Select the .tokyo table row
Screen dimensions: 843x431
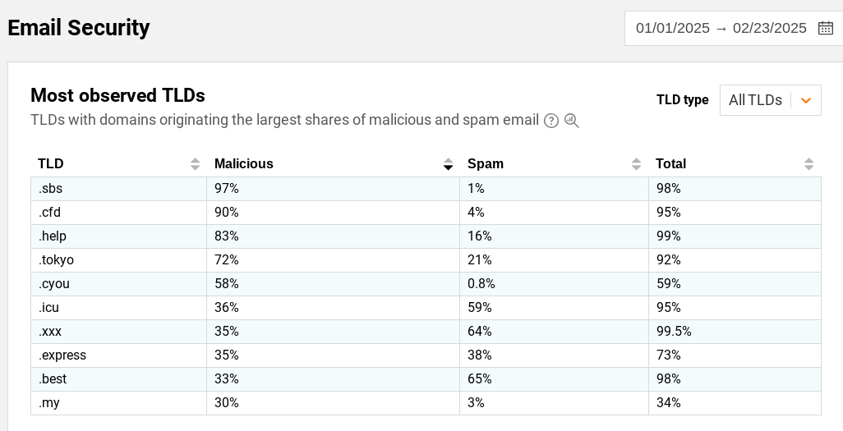pyautogui.click(x=426, y=260)
